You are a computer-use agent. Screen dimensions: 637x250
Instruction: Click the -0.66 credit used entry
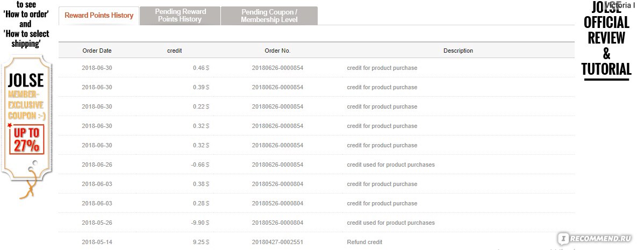tap(201, 165)
